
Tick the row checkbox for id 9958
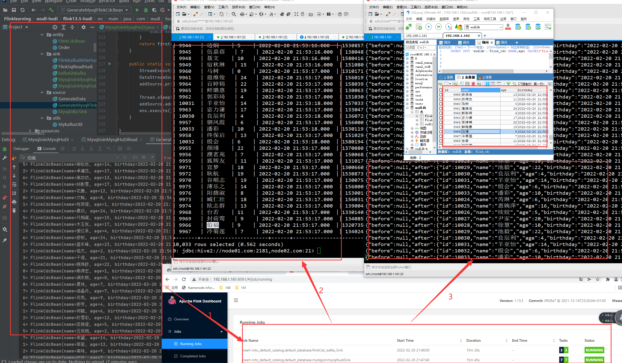[440, 95]
